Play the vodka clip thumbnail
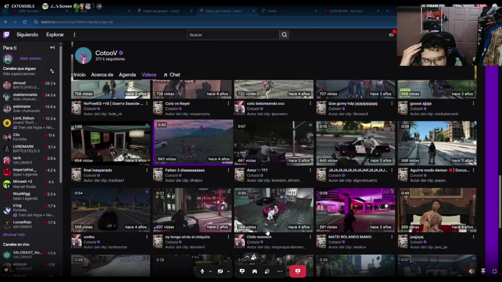The image size is (502, 282). point(111,210)
